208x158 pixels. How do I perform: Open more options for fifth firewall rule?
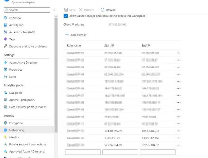point(179,81)
